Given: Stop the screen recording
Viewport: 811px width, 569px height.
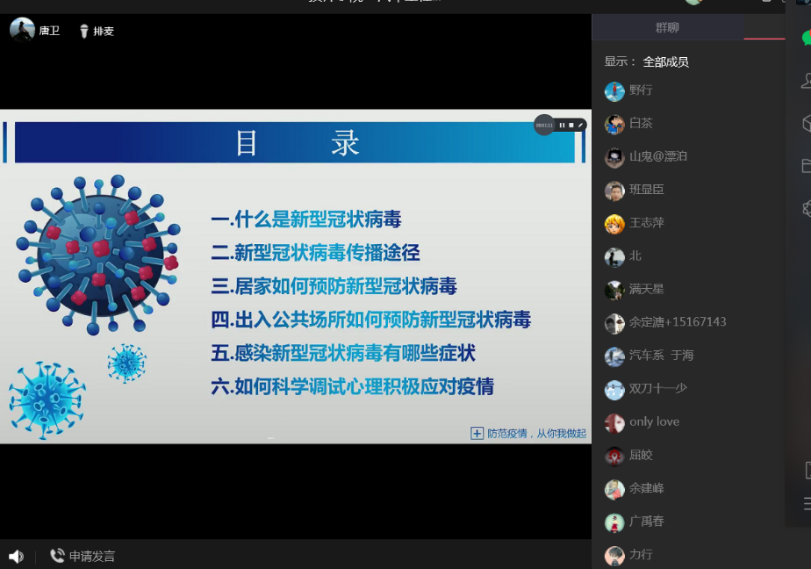Looking at the screenshot, I should 571,126.
